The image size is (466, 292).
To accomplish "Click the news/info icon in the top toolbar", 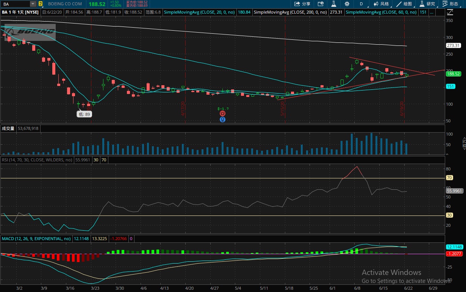I will click(321, 4).
